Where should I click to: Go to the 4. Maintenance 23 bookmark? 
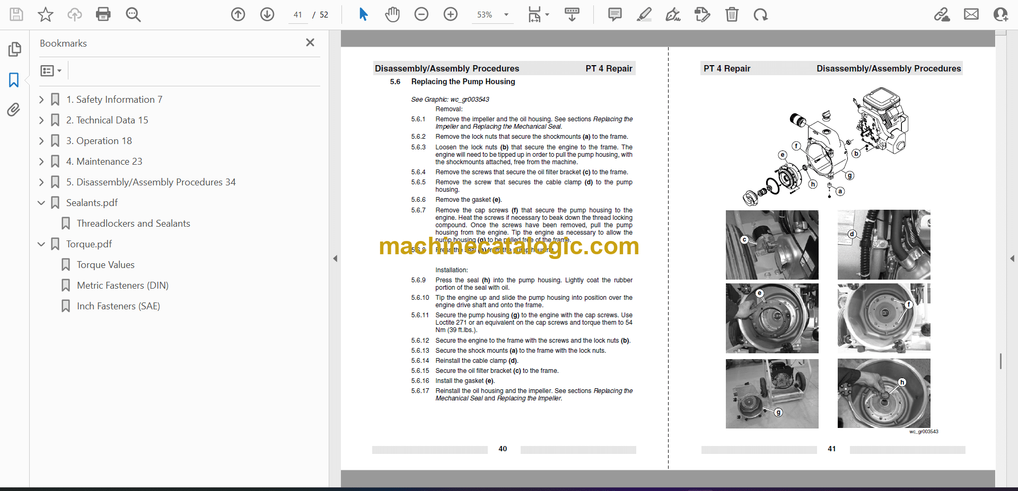pos(104,162)
